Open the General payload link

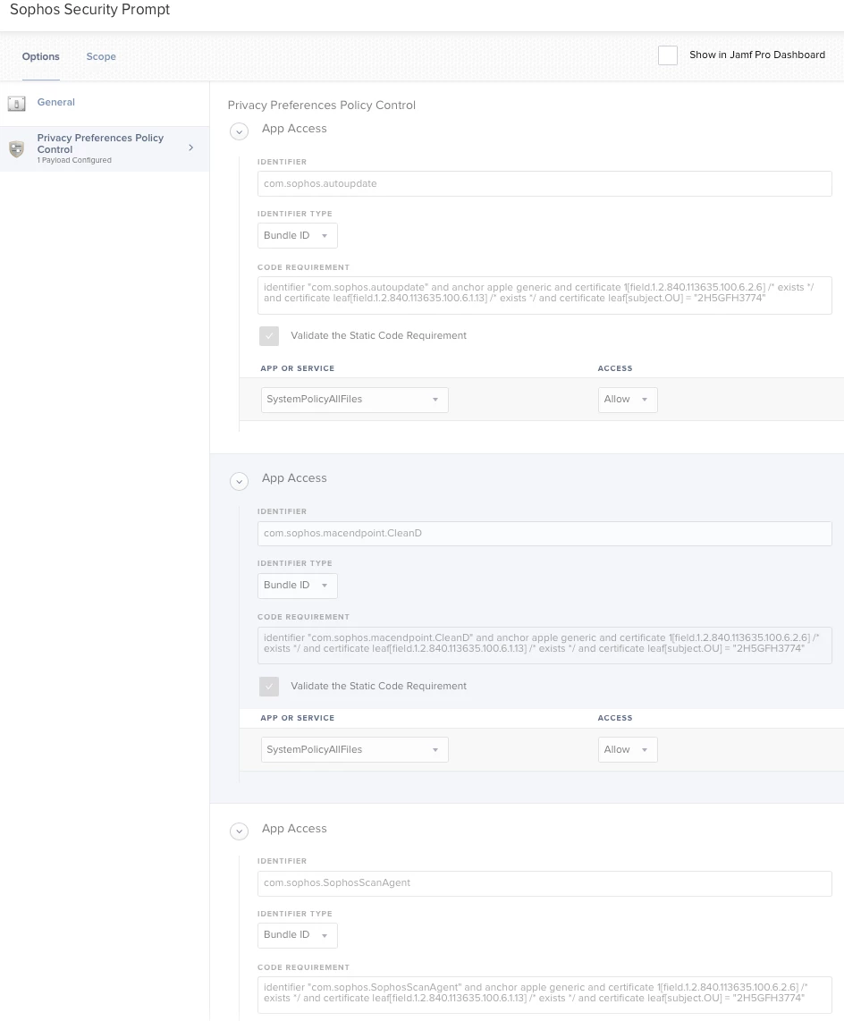(x=56, y=102)
